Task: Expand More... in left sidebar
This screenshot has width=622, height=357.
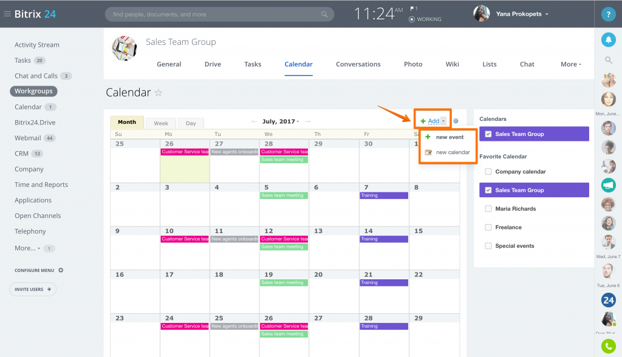Action: tap(27, 248)
